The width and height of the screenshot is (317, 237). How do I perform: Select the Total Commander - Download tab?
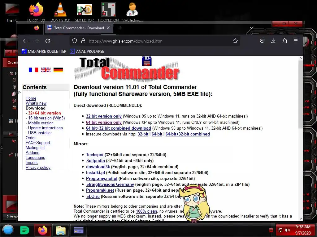point(79,28)
